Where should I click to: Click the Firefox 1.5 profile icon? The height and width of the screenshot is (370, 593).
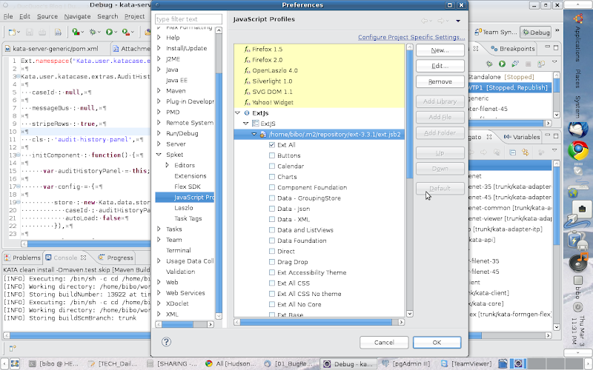[246, 49]
